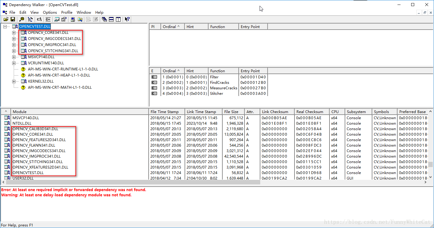434x228 pixels.
Task: Click the Copy clipboard toolbar icon
Action: [x=22, y=19]
